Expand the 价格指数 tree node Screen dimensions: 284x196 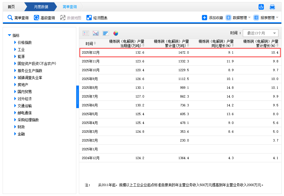pos(15,42)
